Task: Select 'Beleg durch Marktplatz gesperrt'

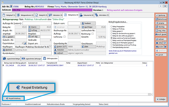Action: [x=111, y=43]
